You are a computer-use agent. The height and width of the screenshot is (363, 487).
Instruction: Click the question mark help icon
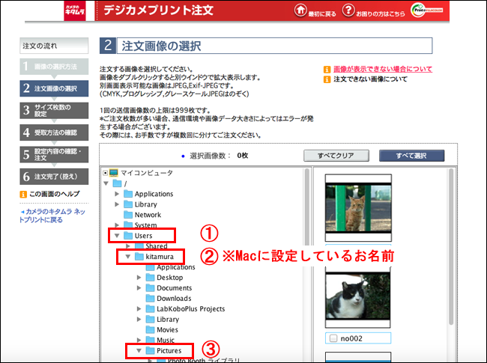tap(348, 10)
